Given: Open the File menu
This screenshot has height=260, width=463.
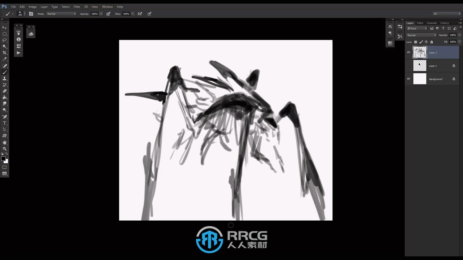Looking at the screenshot, I should pos(13,6).
